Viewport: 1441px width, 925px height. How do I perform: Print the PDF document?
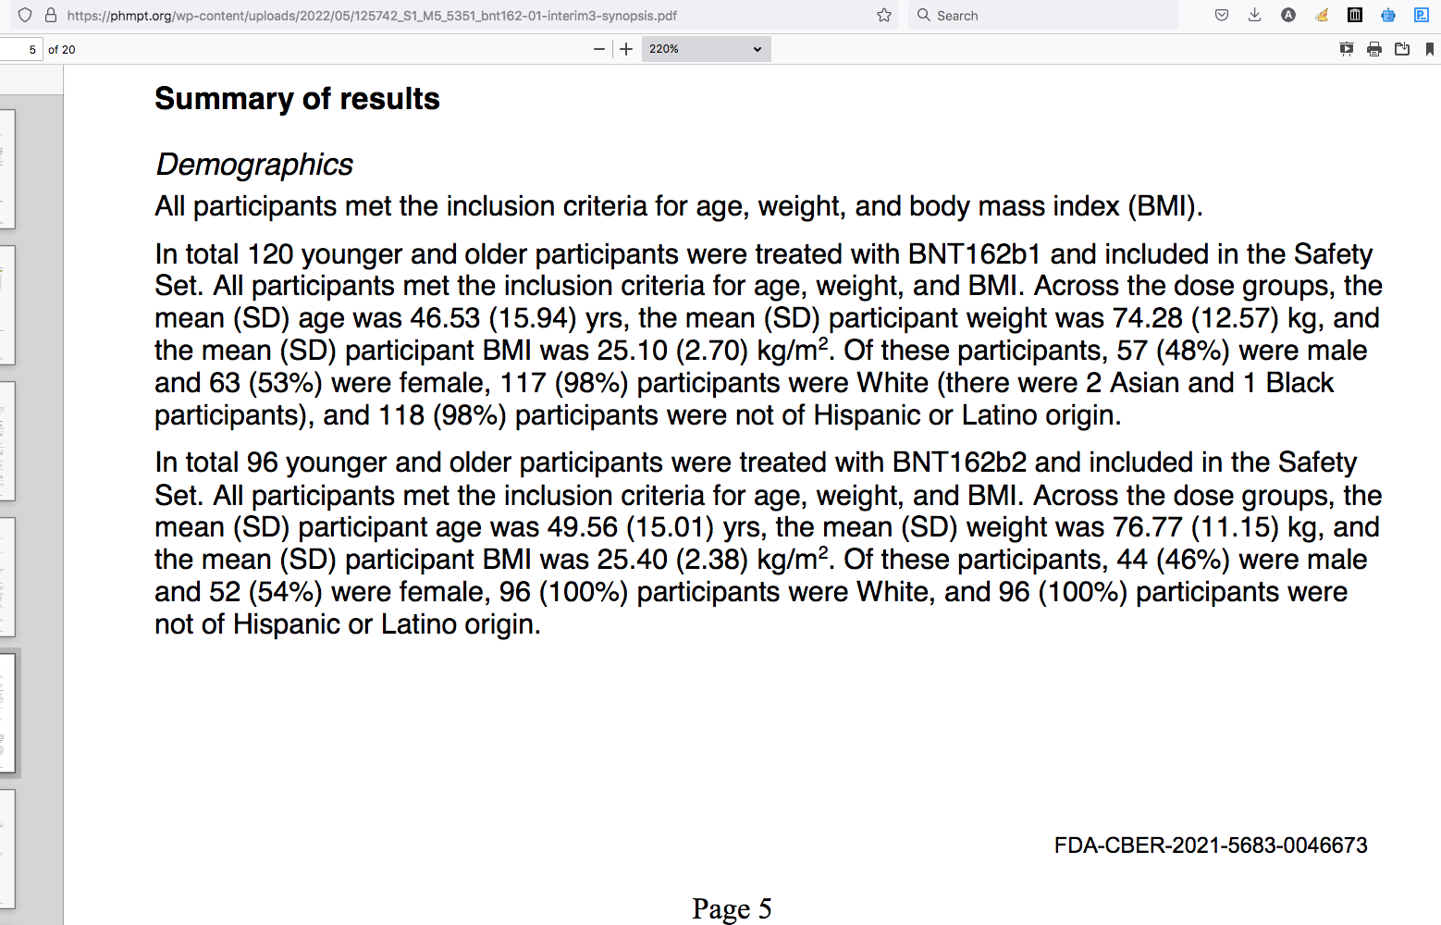[1374, 49]
